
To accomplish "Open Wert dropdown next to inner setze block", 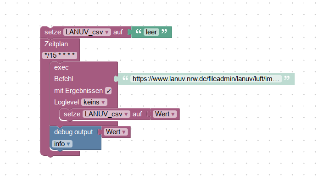I will tap(165, 114).
